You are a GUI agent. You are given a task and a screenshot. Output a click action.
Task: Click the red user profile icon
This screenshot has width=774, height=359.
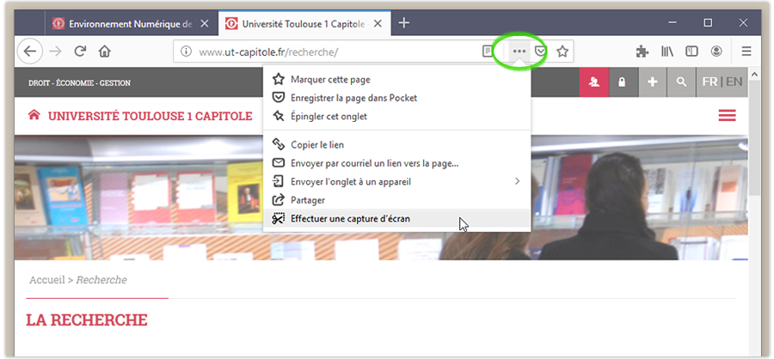click(594, 82)
